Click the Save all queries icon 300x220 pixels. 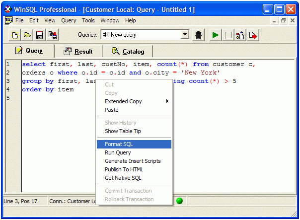[52, 35]
